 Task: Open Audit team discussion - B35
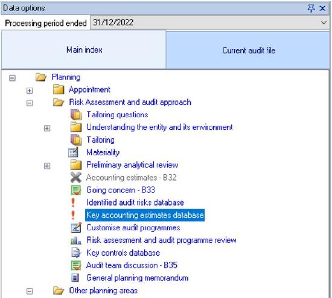[132, 265]
